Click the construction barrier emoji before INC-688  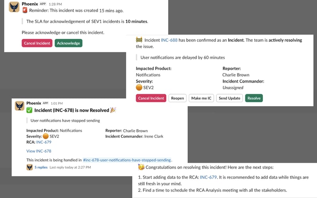tap(139, 40)
